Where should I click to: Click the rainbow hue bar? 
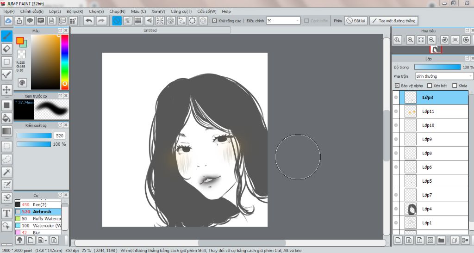click(65, 62)
